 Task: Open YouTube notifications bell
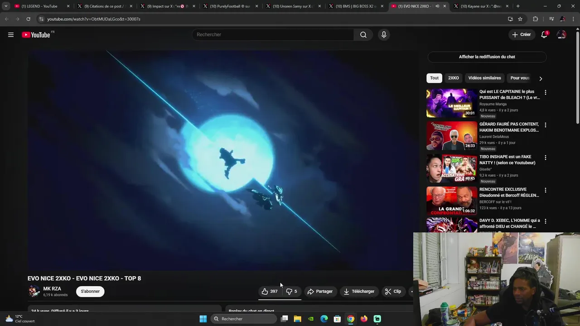[544, 35]
